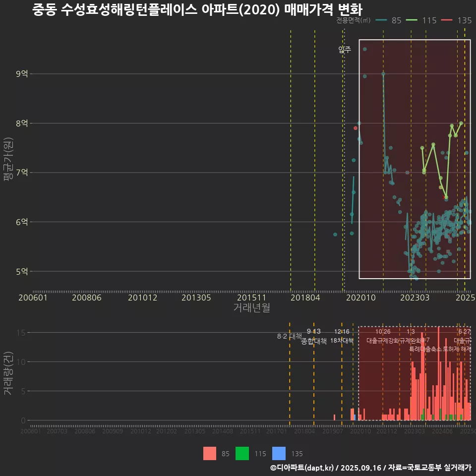This screenshot has height=476, width=476.
Task: Click 201511 on the price chart x-axis
Action: click(251, 297)
